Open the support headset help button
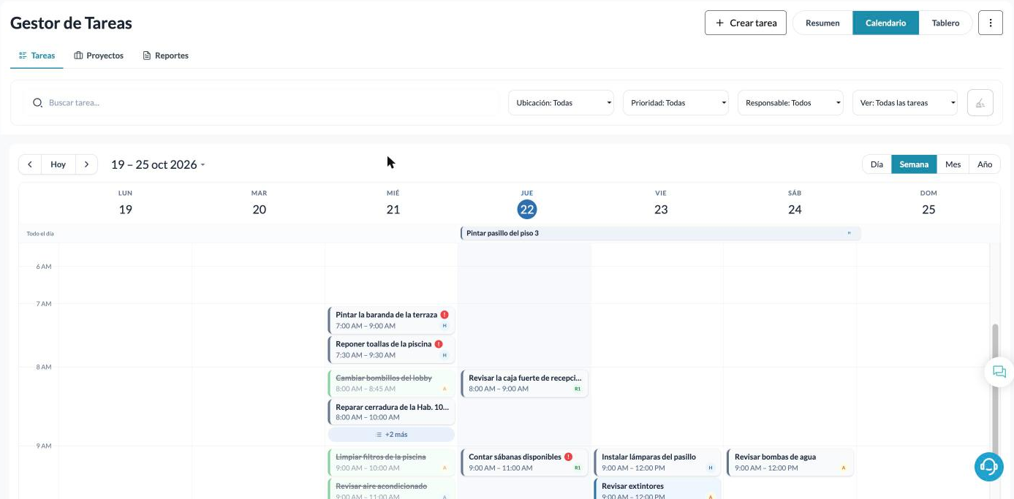The image size is (1014, 499). coord(989,466)
